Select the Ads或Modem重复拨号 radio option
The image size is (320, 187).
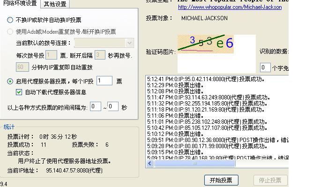coord(10,32)
